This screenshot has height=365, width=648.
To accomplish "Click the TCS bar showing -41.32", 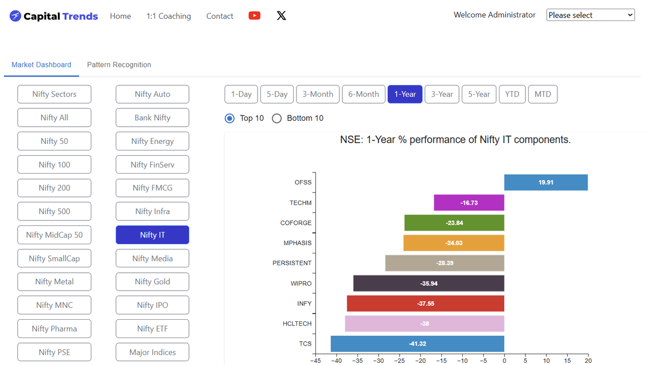I will point(417,344).
